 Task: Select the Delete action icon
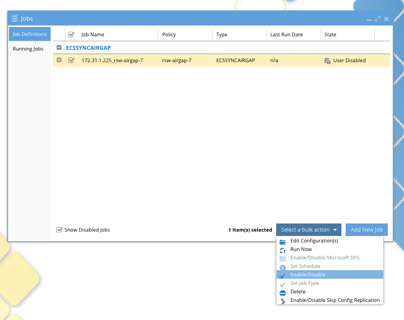(x=283, y=292)
